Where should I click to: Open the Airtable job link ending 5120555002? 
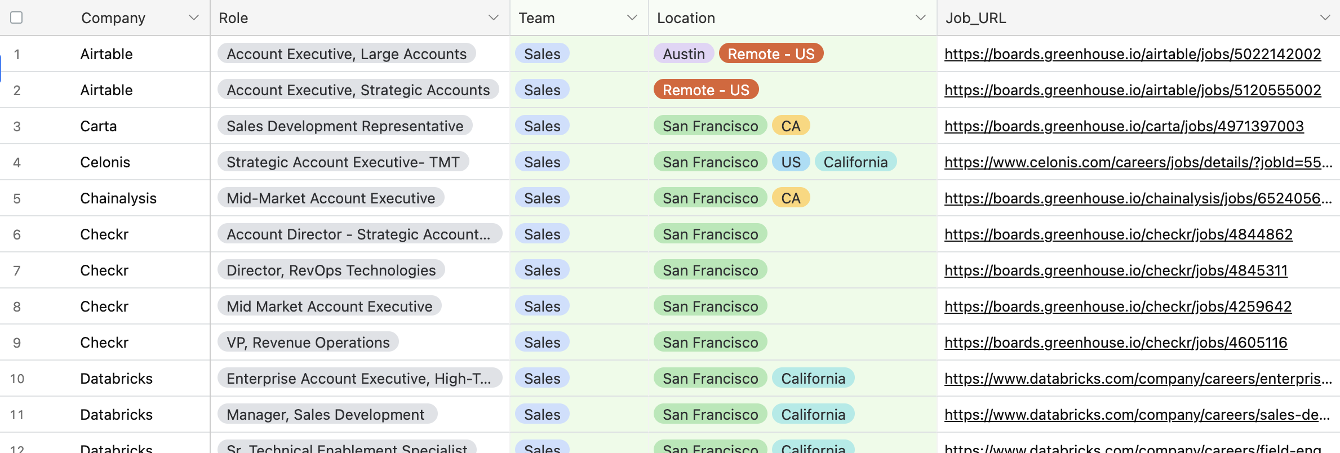[x=1133, y=90]
